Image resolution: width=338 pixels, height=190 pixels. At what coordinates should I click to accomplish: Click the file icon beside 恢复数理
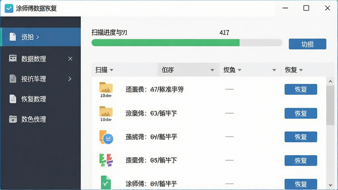[13, 99]
